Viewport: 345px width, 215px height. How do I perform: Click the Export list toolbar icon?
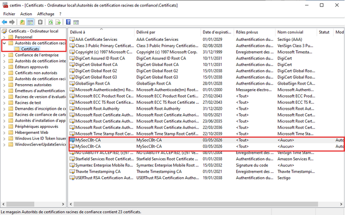click(58, 22)
